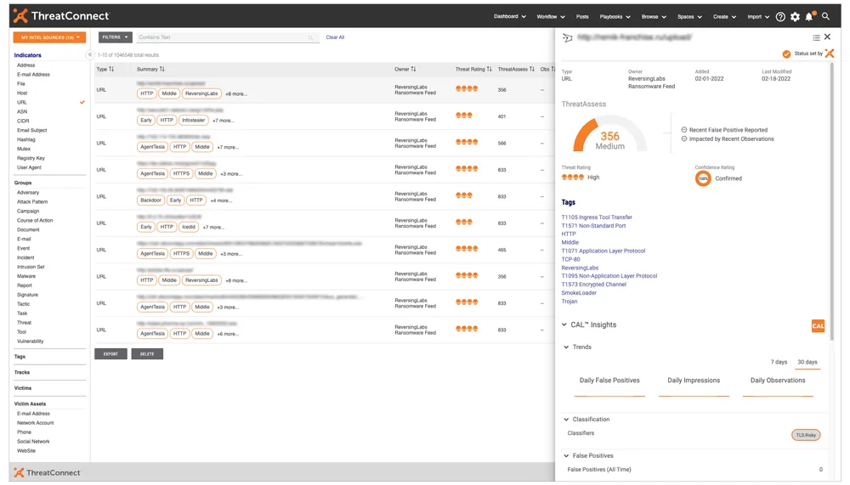Select Malware group in sidebar
The height and width of the screenshot is (485, 850).
pos(26,276)
